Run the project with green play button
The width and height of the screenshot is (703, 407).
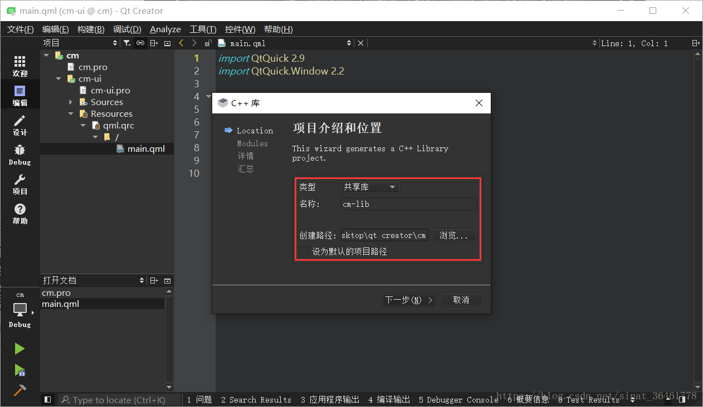(x=19, y=349)
